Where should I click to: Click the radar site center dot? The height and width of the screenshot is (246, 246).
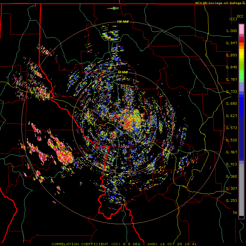point(123,123)
